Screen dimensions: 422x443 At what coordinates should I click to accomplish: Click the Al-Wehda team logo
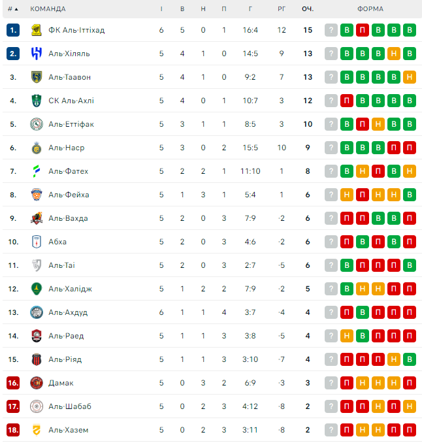37,218
